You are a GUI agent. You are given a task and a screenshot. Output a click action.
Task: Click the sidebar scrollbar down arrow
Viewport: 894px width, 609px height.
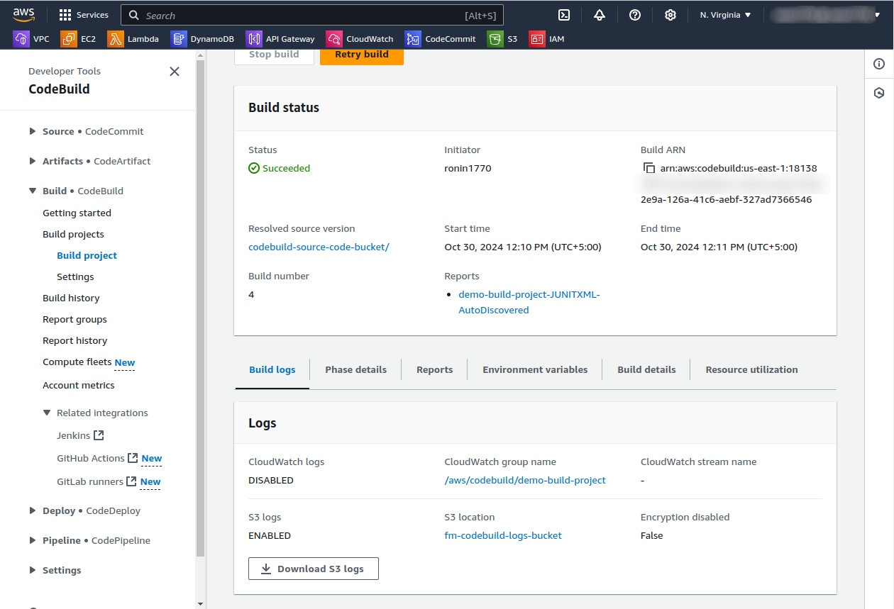click(200, 603)
